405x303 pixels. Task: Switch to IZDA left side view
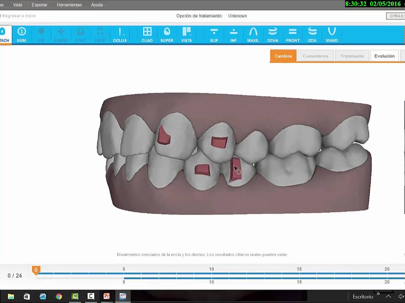point(312,35)
